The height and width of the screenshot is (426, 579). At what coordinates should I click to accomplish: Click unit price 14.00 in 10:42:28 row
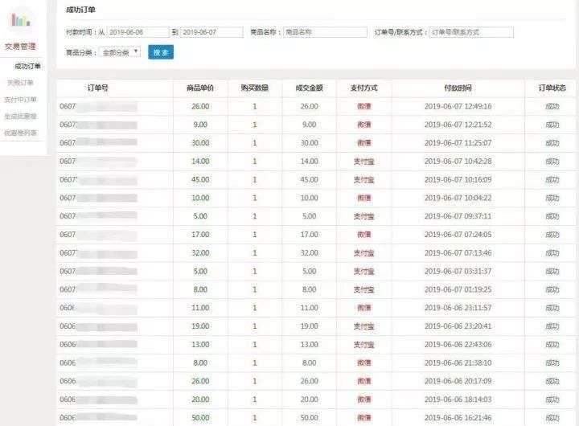pos(200,162)
